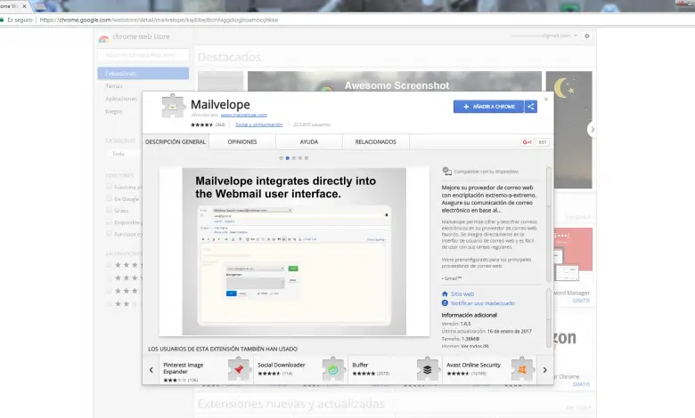Click the moon-themed featured thumbnail
695x418 pixels.
569,130
